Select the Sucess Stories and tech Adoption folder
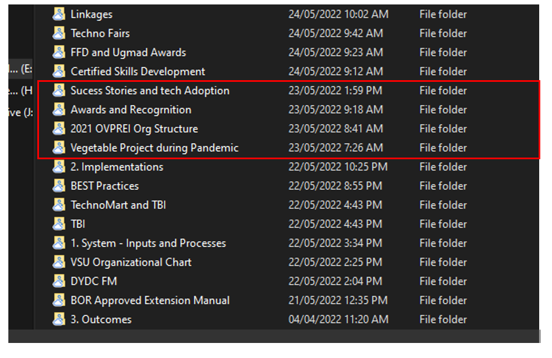The width and height of the screenshot is (552, 358). tap(149, 91)
